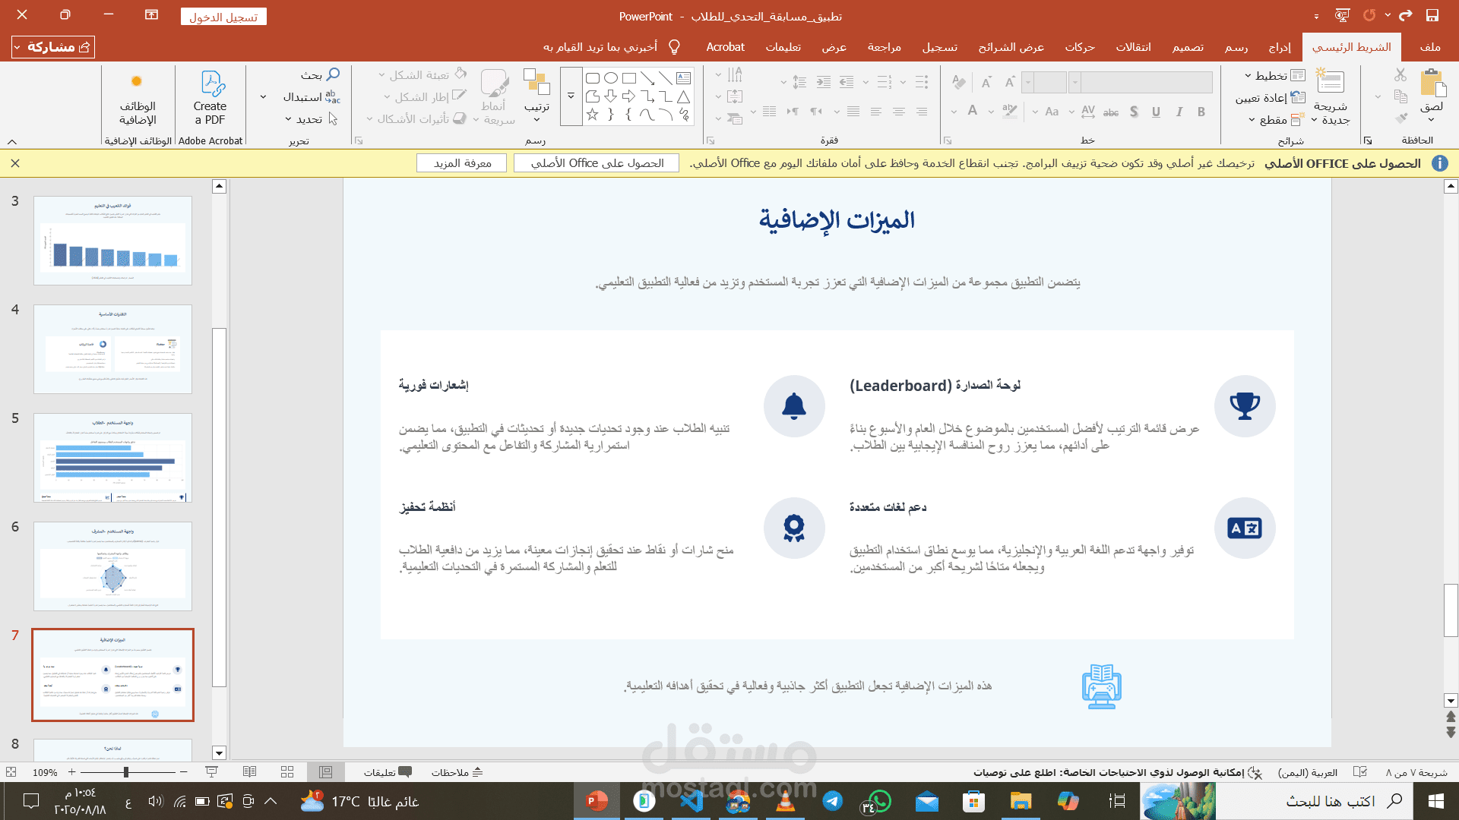Select slide 3 thumbnail
This screenshot has width=1459, height=820.
(112, 241)
